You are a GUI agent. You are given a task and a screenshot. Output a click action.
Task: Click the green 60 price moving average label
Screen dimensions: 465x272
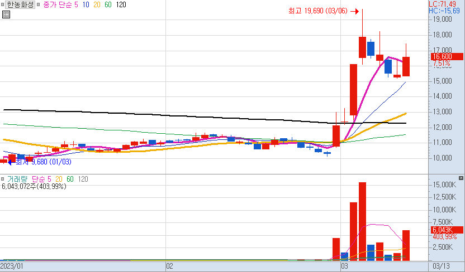[108, 4]
